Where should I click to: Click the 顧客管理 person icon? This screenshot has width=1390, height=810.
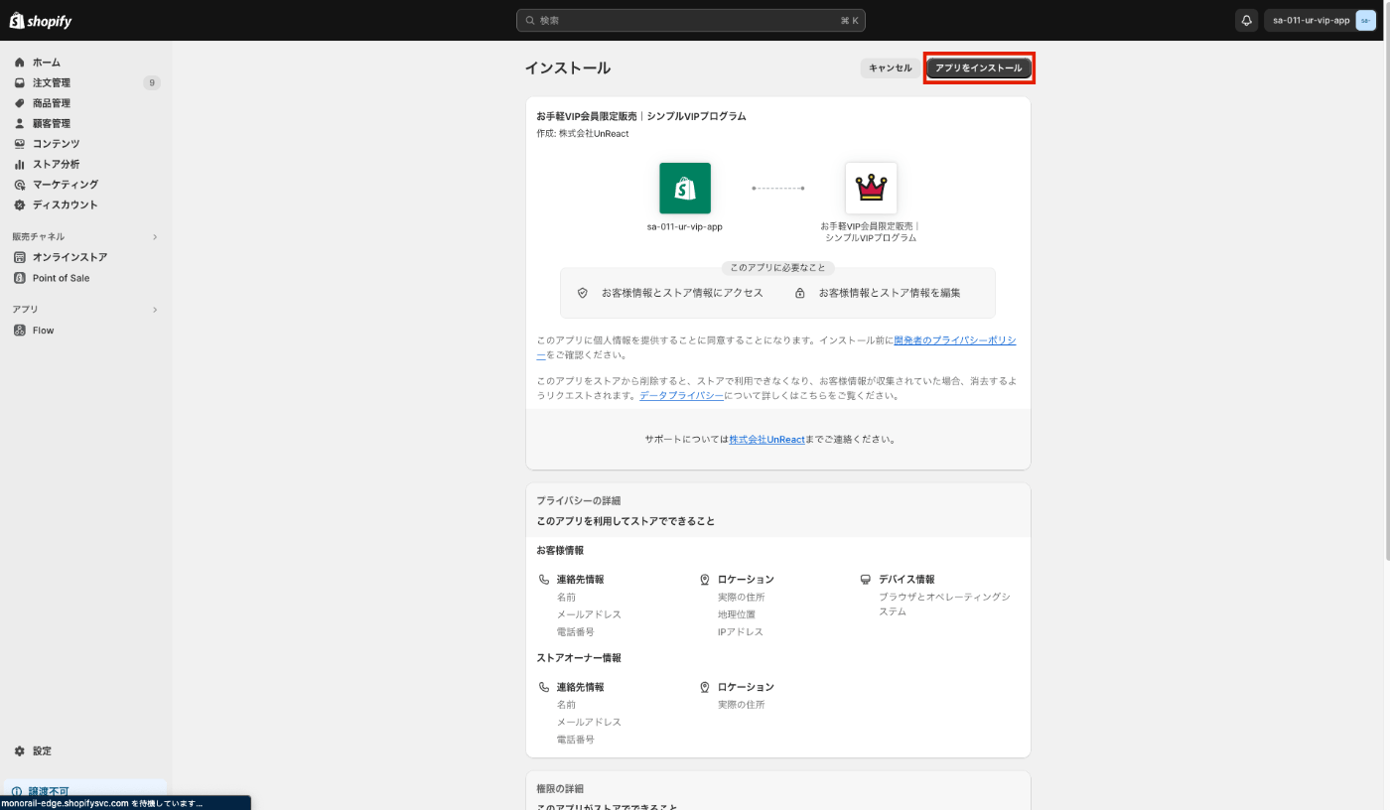click(x=20, y=123)
